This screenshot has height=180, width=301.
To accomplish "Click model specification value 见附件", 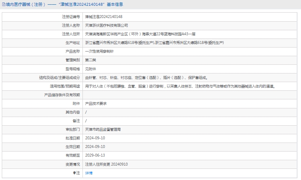I will (90, 68).
